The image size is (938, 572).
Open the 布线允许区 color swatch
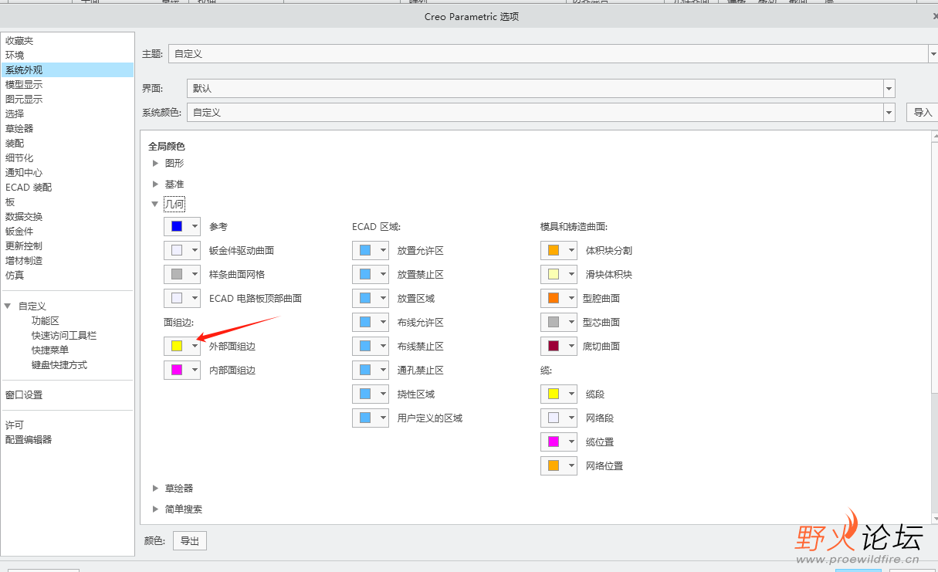point(371,322)
